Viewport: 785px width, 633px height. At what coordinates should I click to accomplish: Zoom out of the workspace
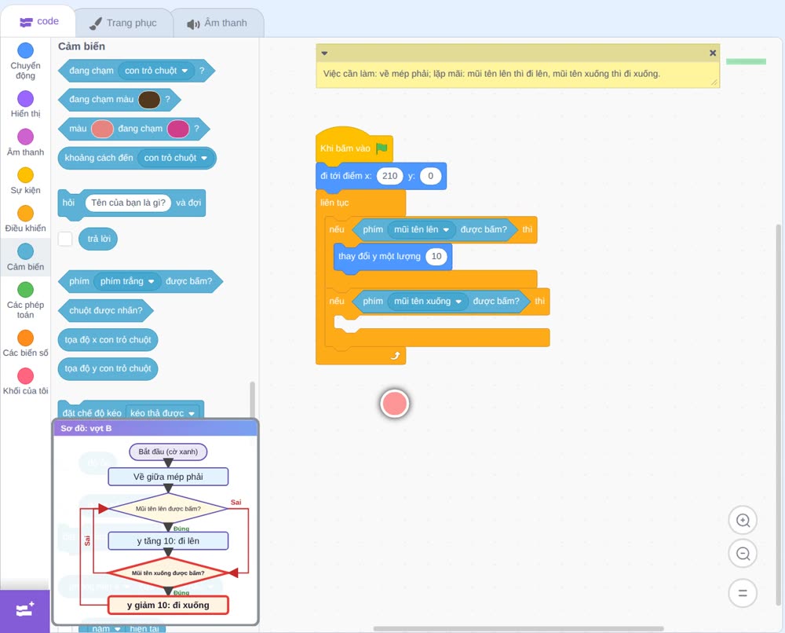743,554
